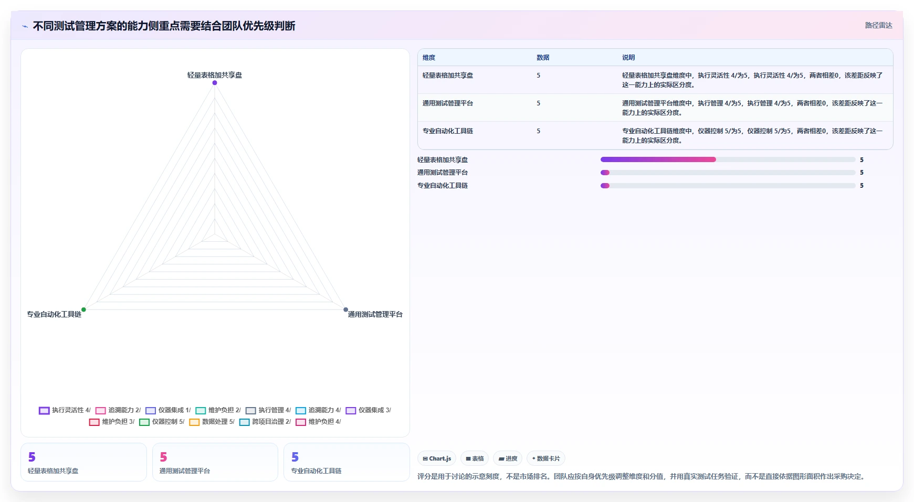This screenshot has width=914, height=502.
Task: Toggle the 仪器控制 5/ legend series
Action: [162, 422]
